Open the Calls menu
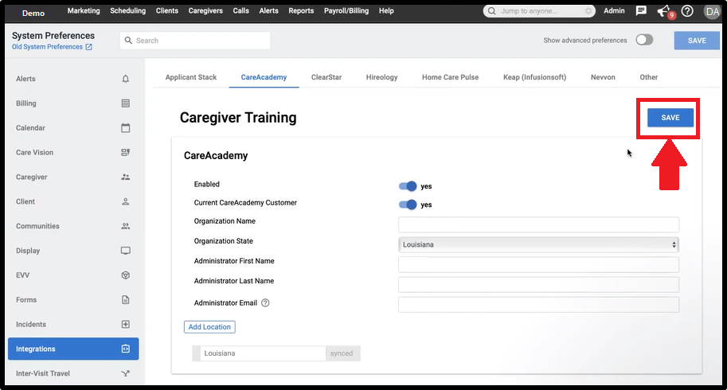The height and width of the screenshot is (390, 727). click(240, 10)
